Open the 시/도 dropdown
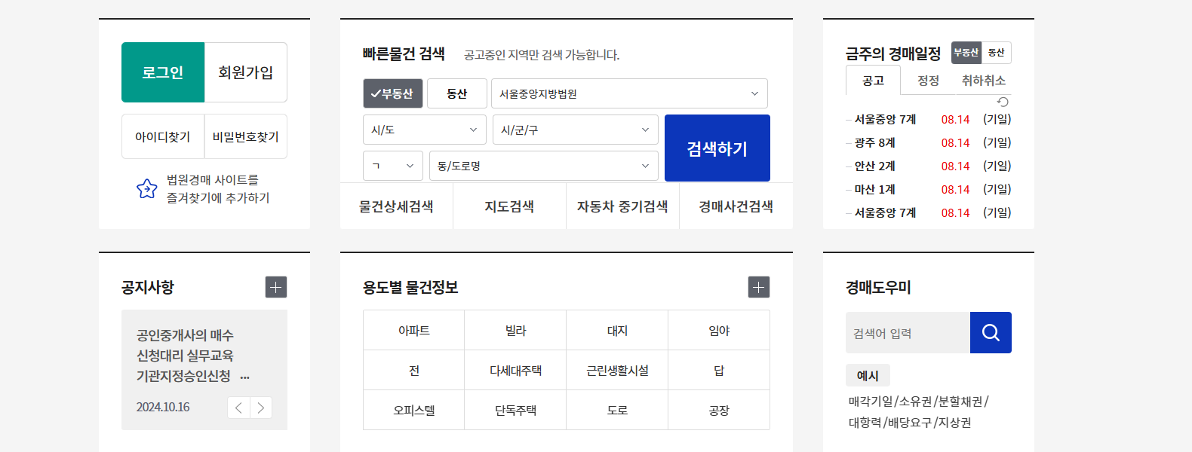 click(425, 130)
